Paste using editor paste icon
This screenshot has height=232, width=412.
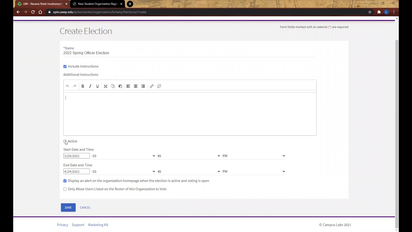pos(120,86)
